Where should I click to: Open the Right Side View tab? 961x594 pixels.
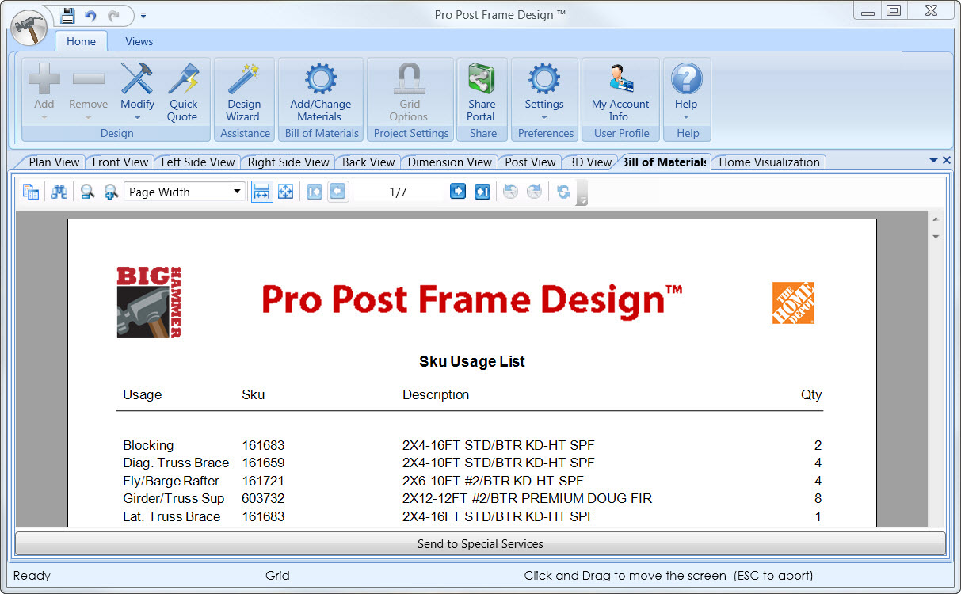288,162
